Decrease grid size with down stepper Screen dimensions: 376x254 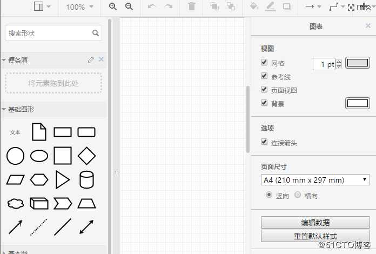pos(339,66)
